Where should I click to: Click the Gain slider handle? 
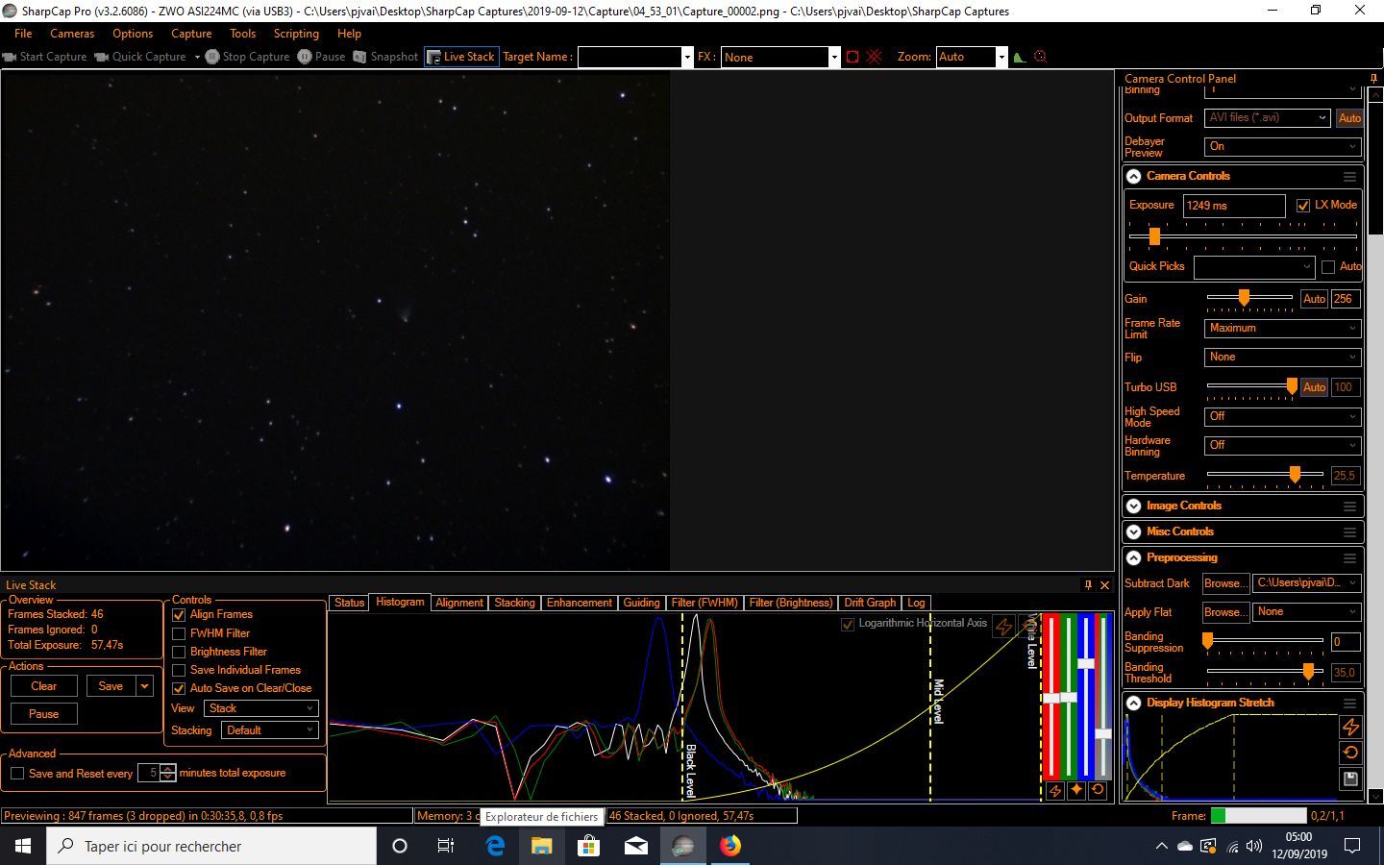[1244, 298]
